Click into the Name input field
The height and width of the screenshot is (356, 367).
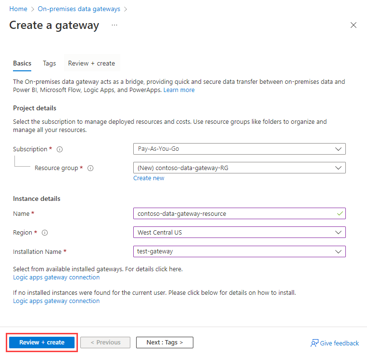240,213
